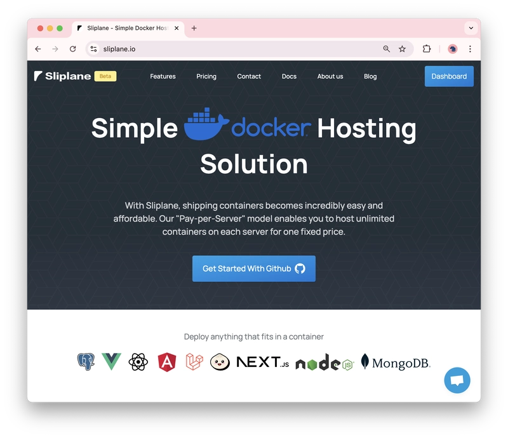Click the Sliplane logo in the header
This screenshot has height=438, width=508.
coord(62,76)
